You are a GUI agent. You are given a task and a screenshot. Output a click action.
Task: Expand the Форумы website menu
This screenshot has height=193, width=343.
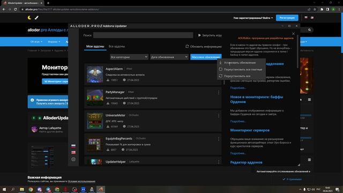tap(54, 42)
